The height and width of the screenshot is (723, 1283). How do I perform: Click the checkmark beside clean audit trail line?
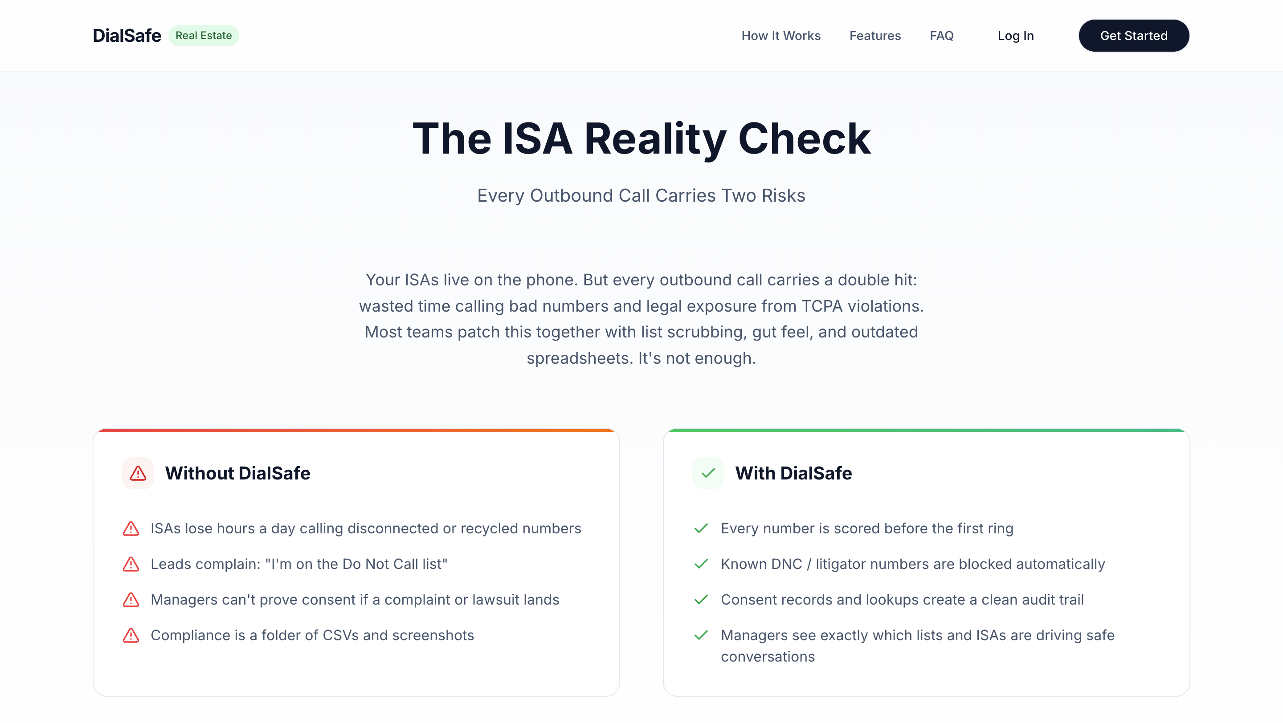(x=701, y=600)
